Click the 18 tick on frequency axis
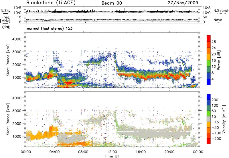This screenshot has width=229, height=158. click(x=19, y=17)
